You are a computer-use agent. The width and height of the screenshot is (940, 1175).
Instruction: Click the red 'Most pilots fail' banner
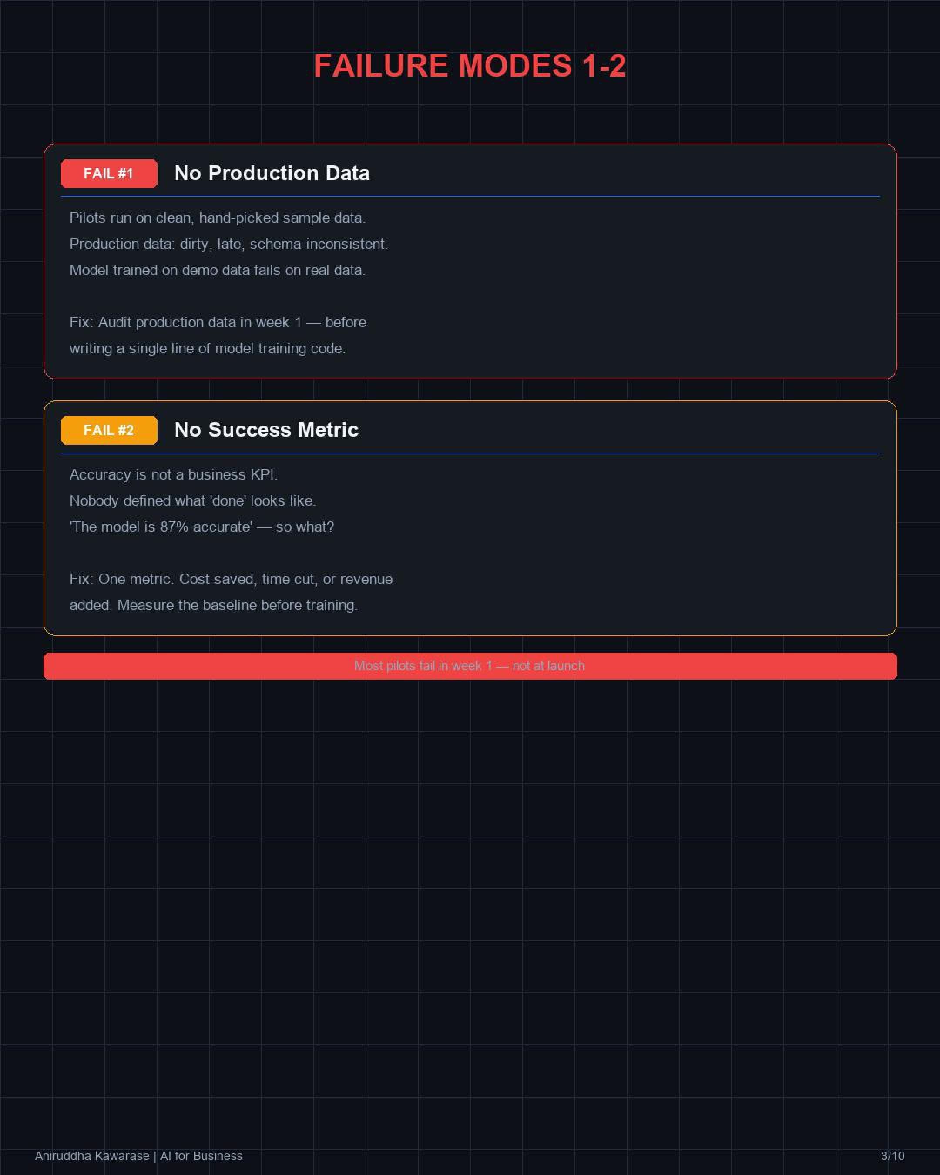[470, 666]
